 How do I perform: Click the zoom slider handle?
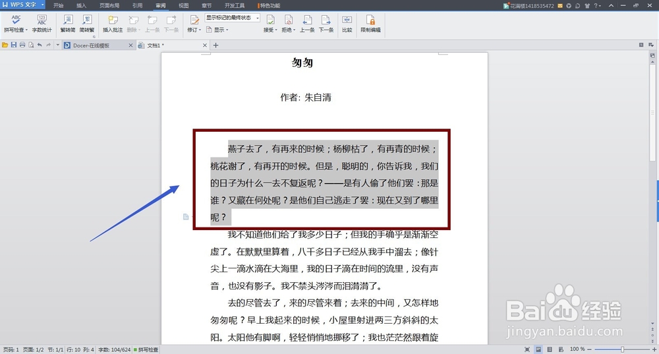point(623,349)
